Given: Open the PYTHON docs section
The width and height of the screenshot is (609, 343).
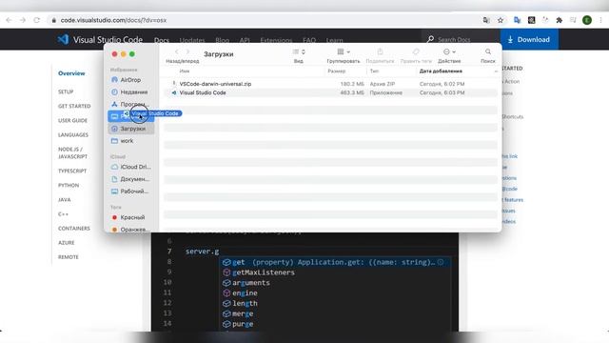Looking at the screenshot, I should tap(69, 186).
